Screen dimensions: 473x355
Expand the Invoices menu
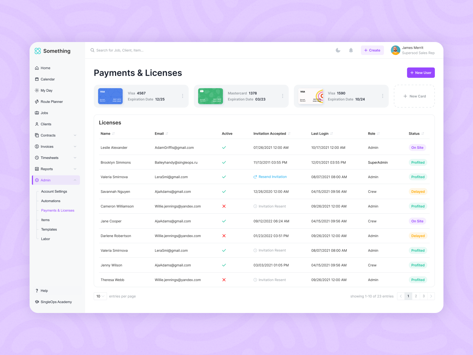pos(75,146)
